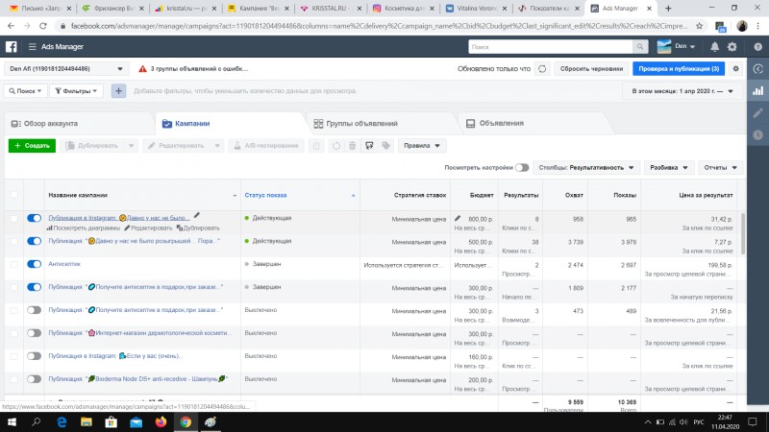
Task: Open the Правила dropdown
Action: tap(422, 146)
